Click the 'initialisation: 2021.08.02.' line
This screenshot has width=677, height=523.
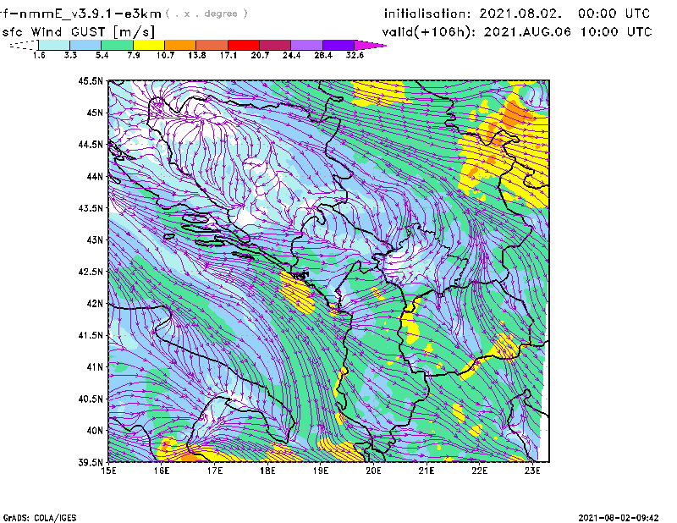point(473,14)
